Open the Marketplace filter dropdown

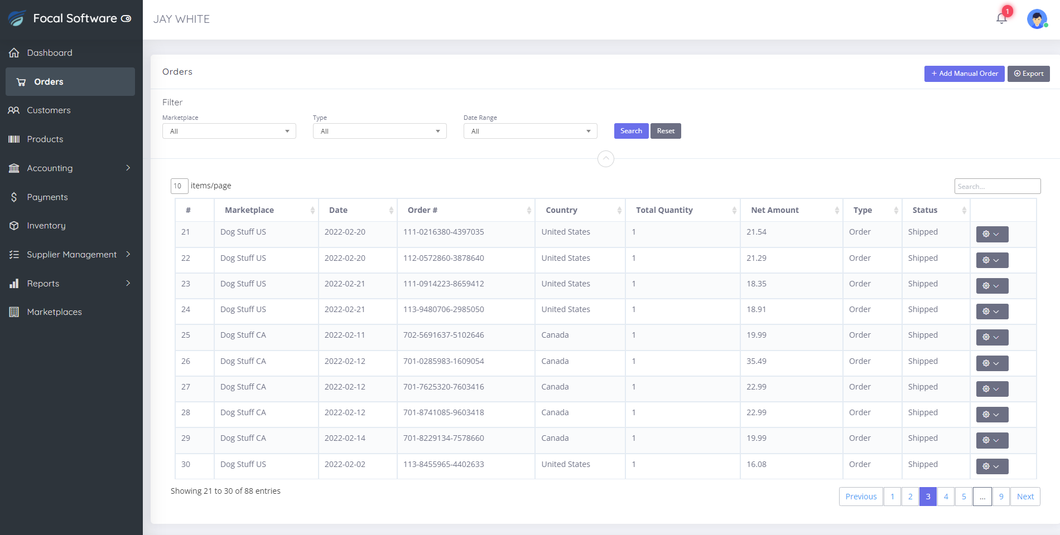229,132
